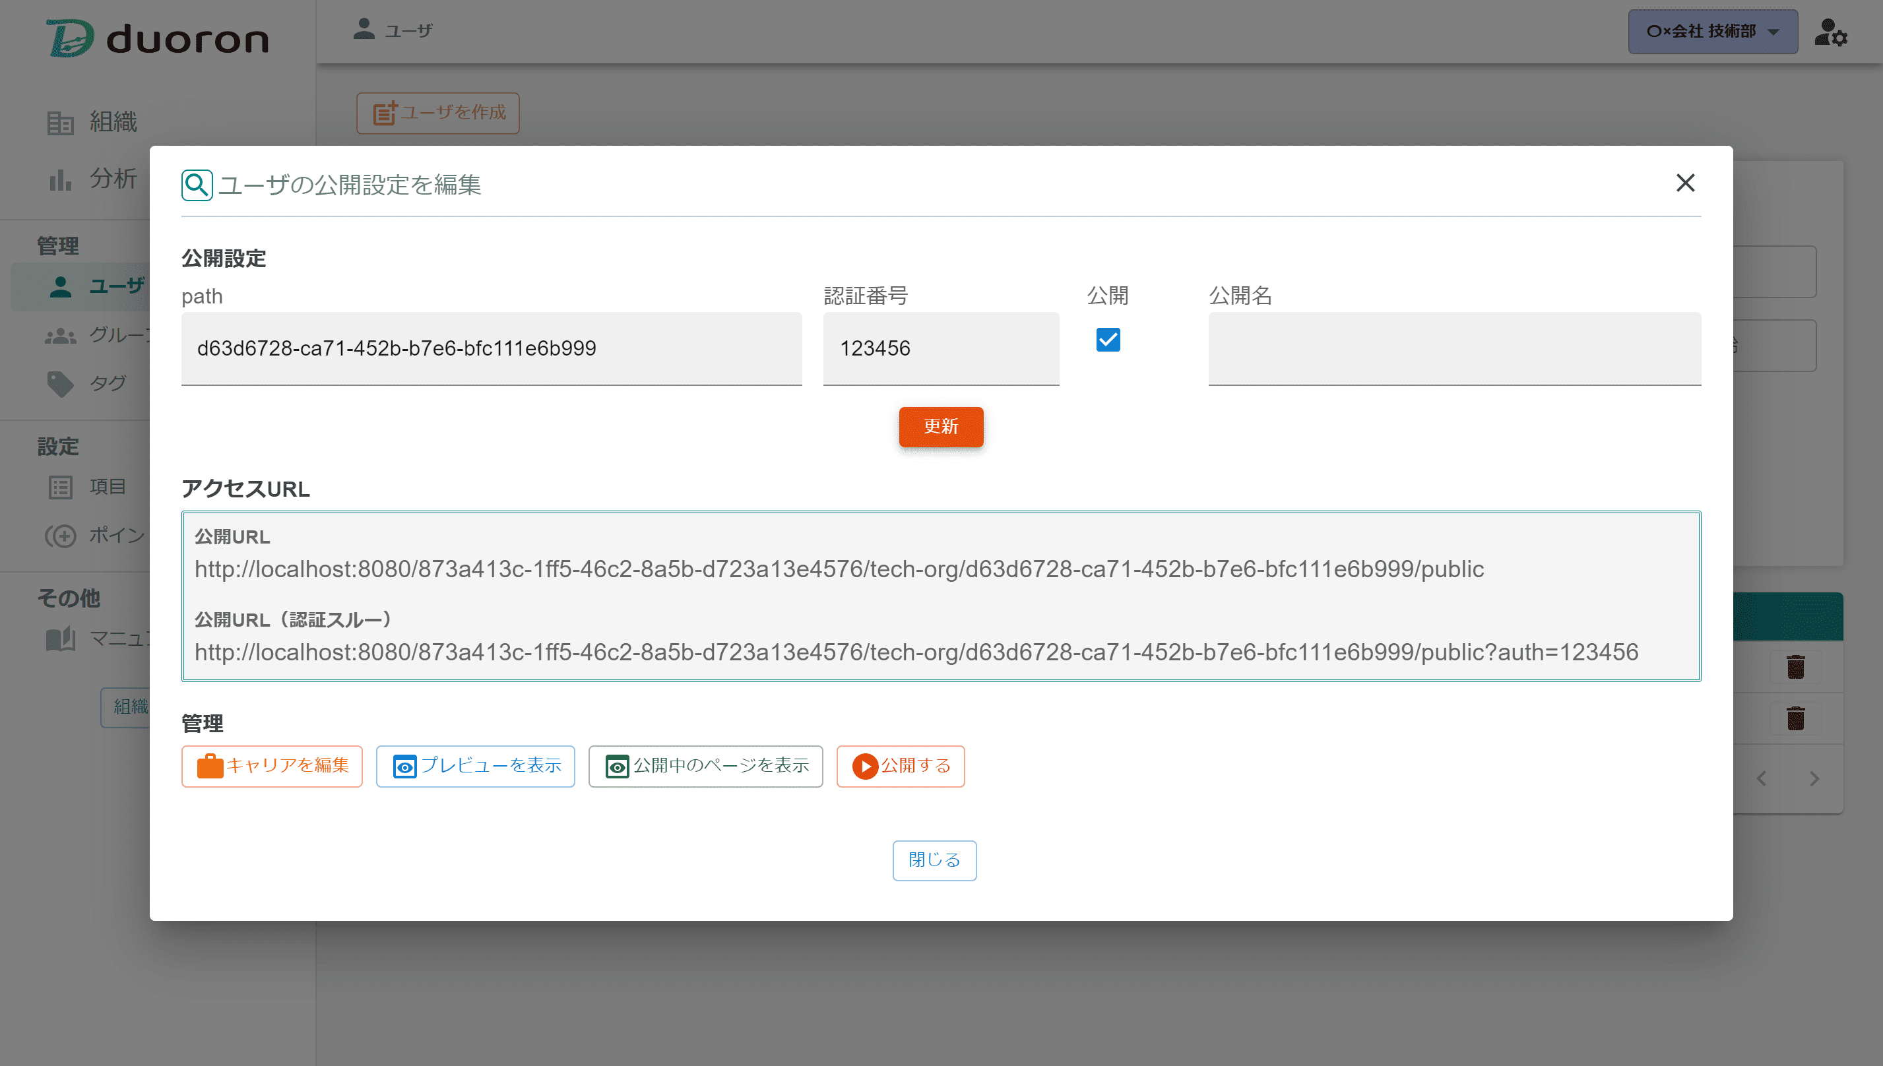This screenshot has width=1883, height=1066.
Task: Select the ユーザ sidebar item
Action: point(82,286)
